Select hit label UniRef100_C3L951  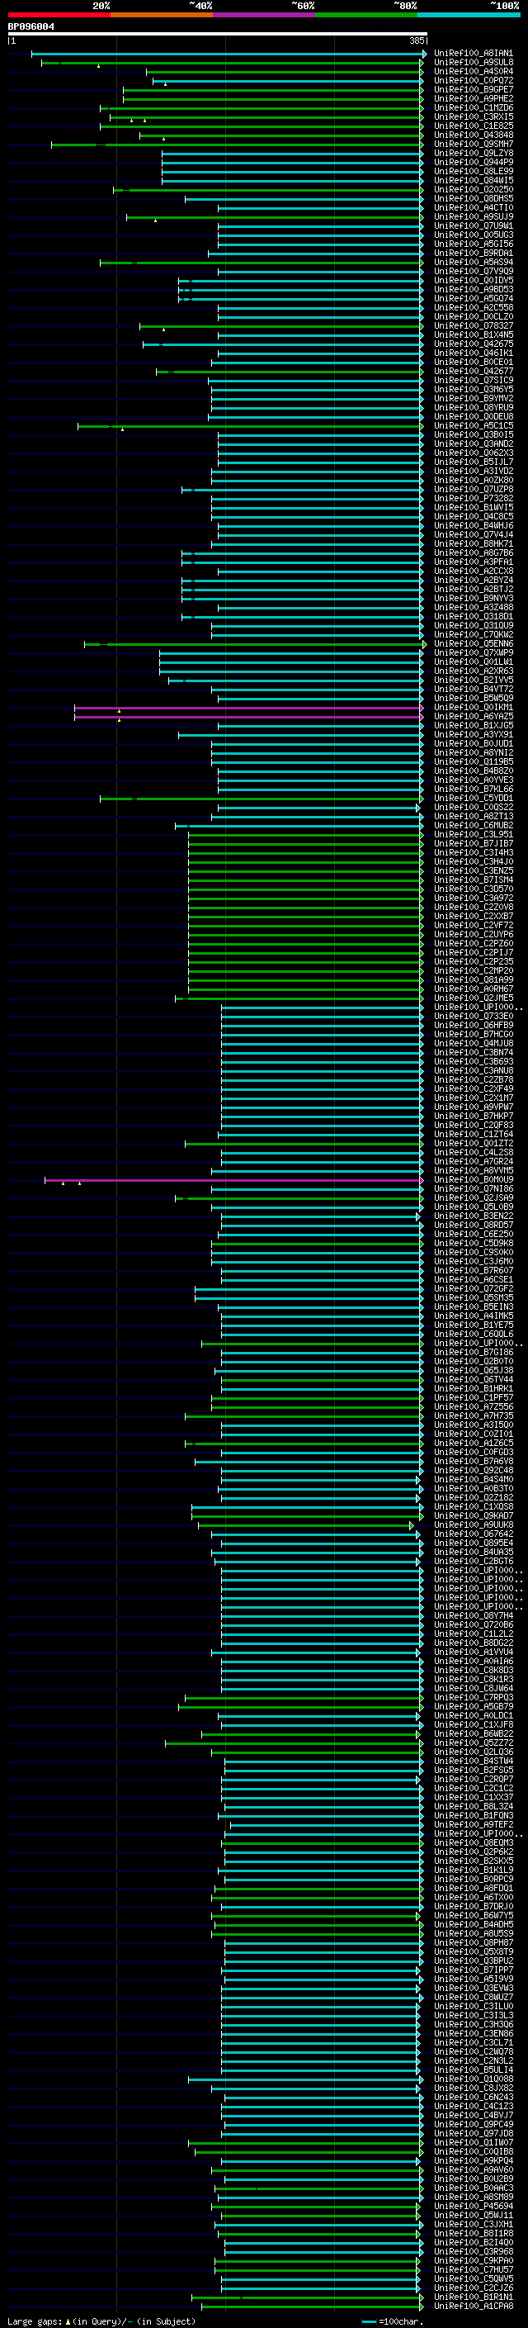[473, 834]
